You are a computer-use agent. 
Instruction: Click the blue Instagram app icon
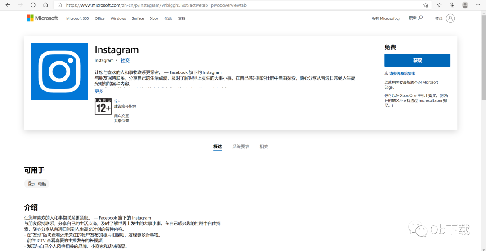pos(59,72)
